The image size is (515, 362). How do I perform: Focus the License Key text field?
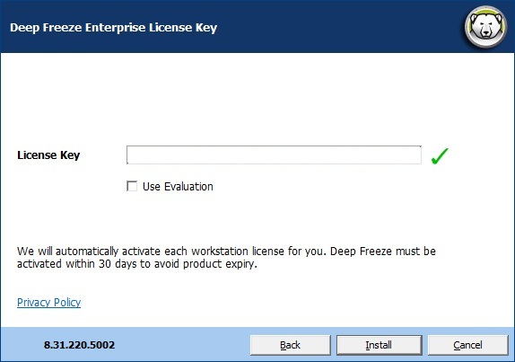(274, 155)
